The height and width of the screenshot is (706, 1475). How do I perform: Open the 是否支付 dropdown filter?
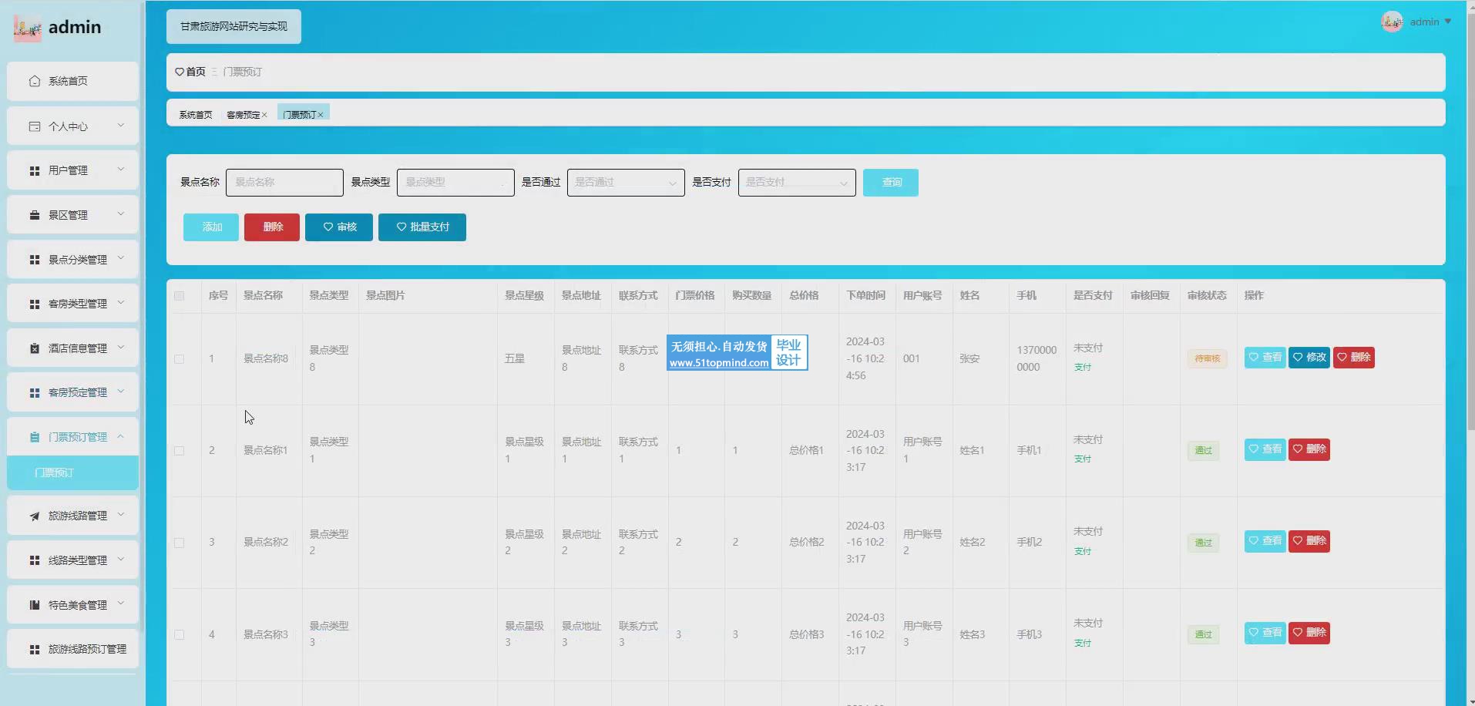tap(797, 183)
